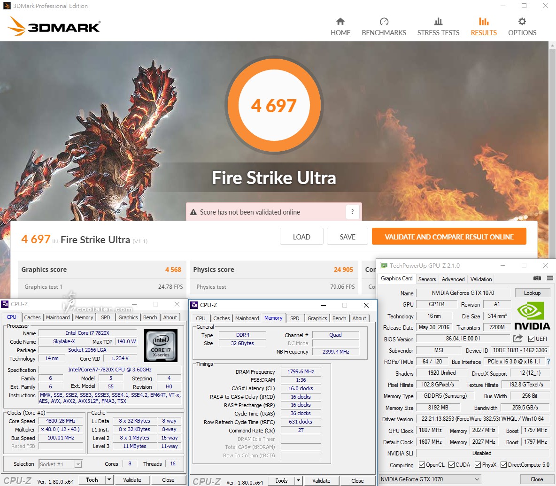Viewport: 556px width, 486px height.
Task: Click Lookup button in GPU-Z
Action: tap(532, 293)
